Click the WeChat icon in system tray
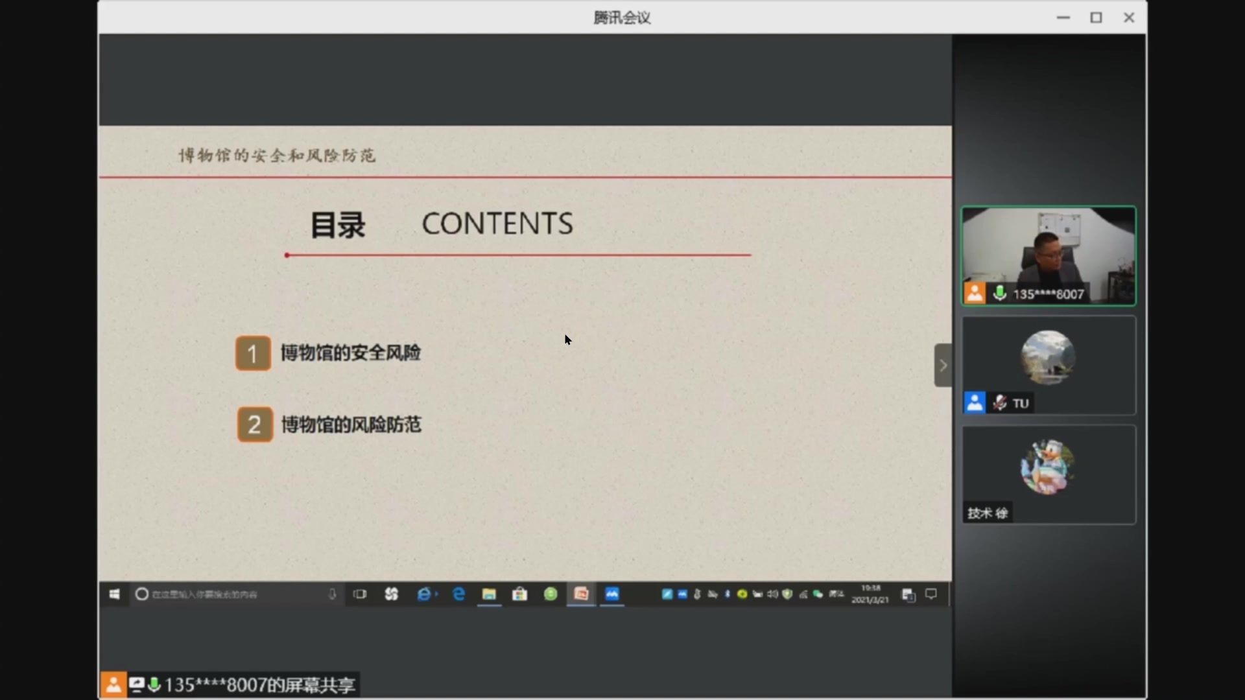This screenshot has width=1245, height=700. [x=818, y=594]
